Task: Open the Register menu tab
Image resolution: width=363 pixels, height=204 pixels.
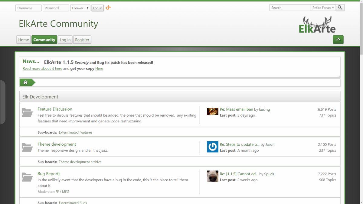Action: click(82, 40)
